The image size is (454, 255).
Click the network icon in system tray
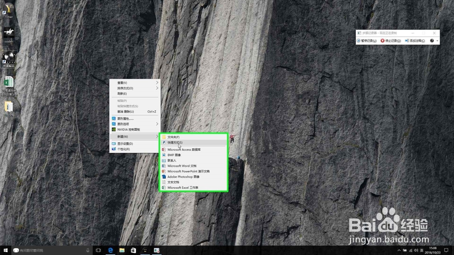[410, 250]
